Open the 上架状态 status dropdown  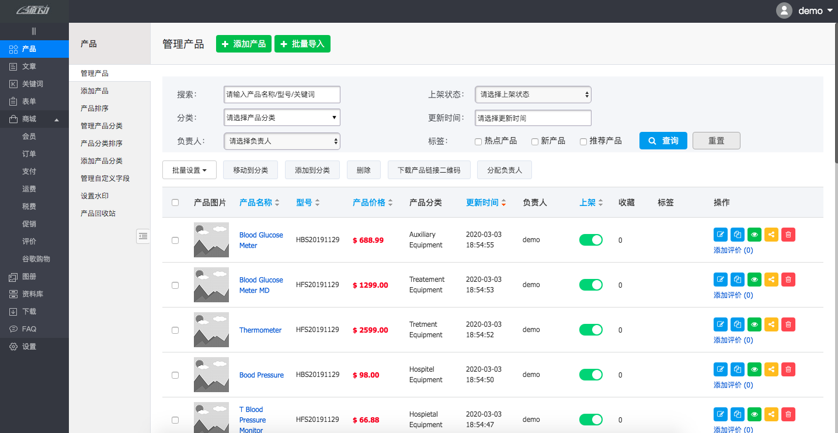(532, 94)
